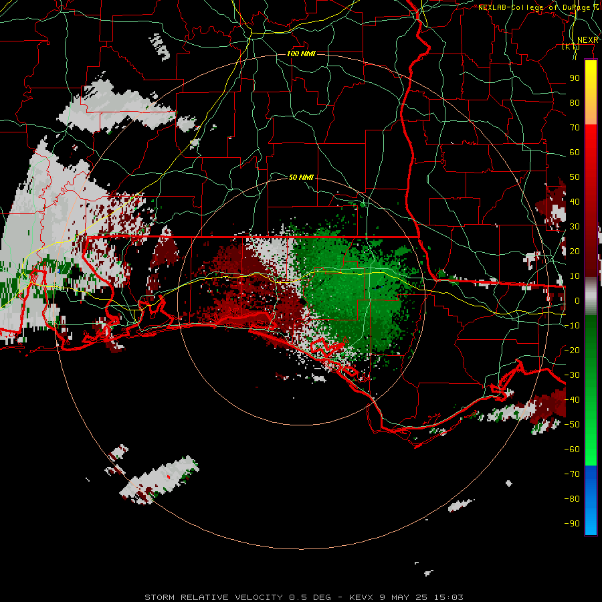The height and width of the screenshot is (602, 602).
Task: Click the "STORM RELATIVE VELOCITY 0.5 DEG" caption
Action: (237, 597)
